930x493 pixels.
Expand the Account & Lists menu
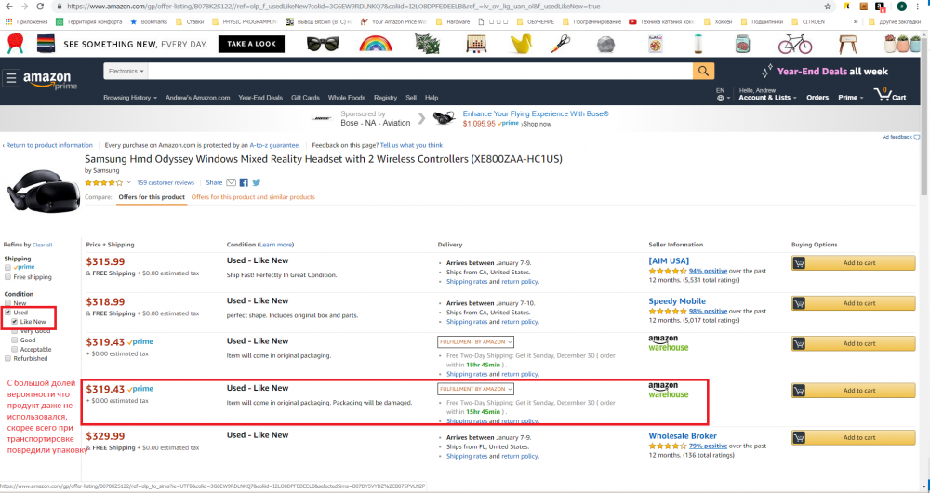coord(764,97)
